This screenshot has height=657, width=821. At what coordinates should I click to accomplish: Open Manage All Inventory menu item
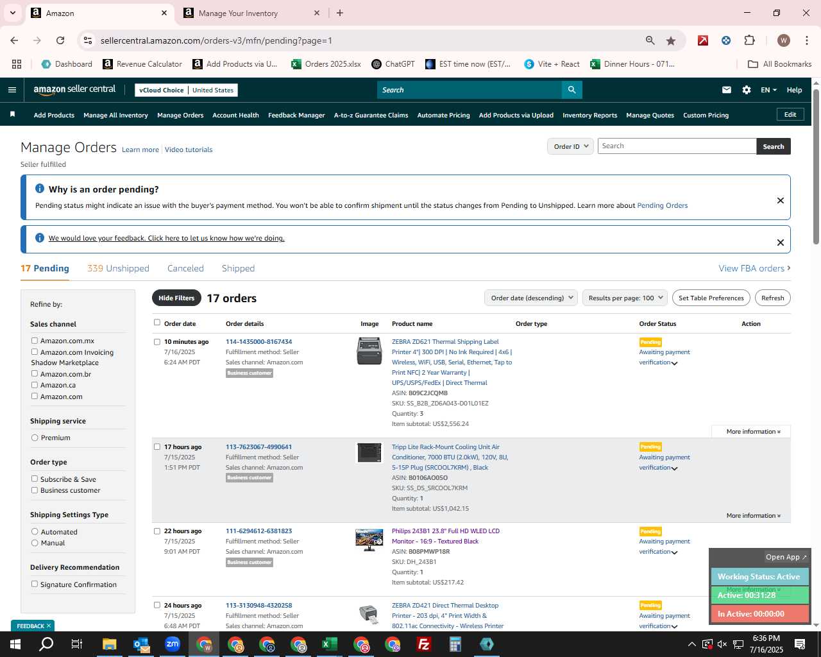coord(115,115)
